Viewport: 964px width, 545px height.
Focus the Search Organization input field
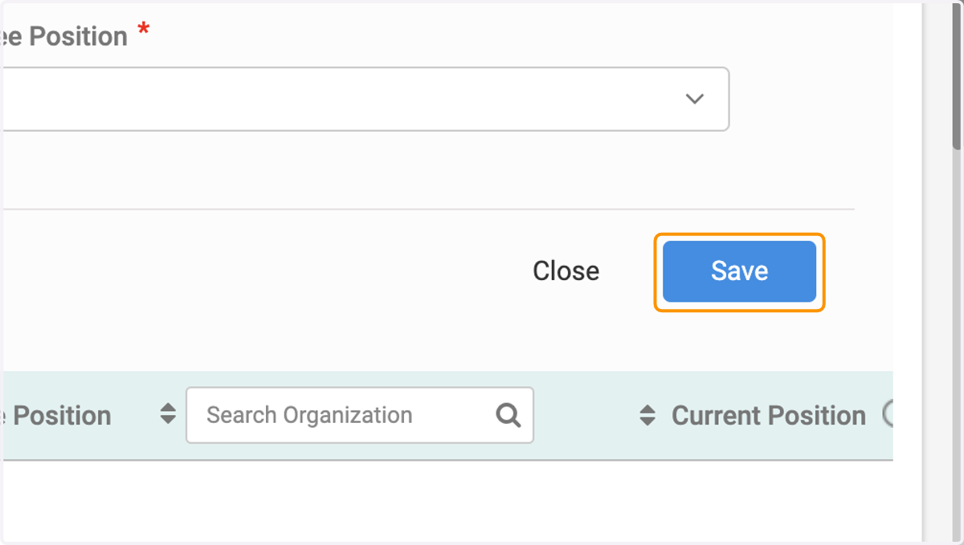pos(360,415)
